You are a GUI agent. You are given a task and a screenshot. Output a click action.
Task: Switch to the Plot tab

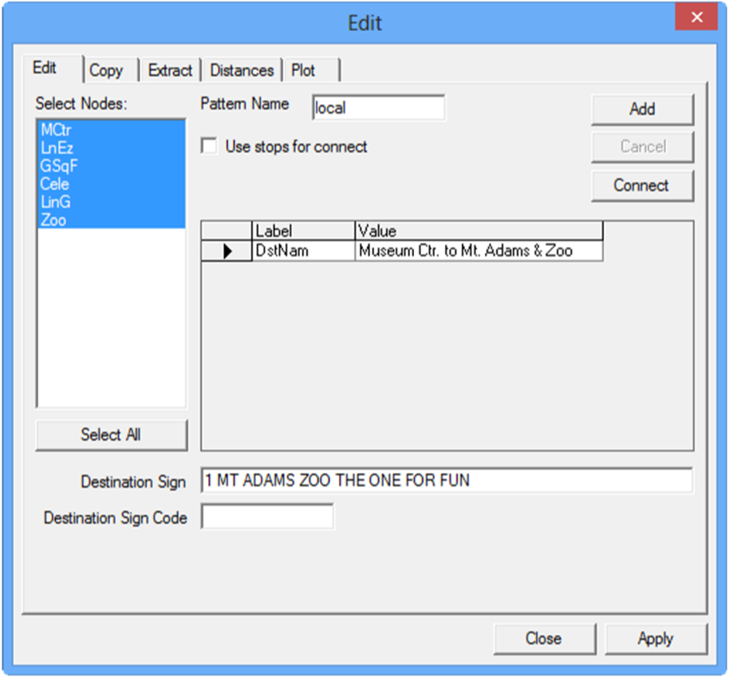302,70
